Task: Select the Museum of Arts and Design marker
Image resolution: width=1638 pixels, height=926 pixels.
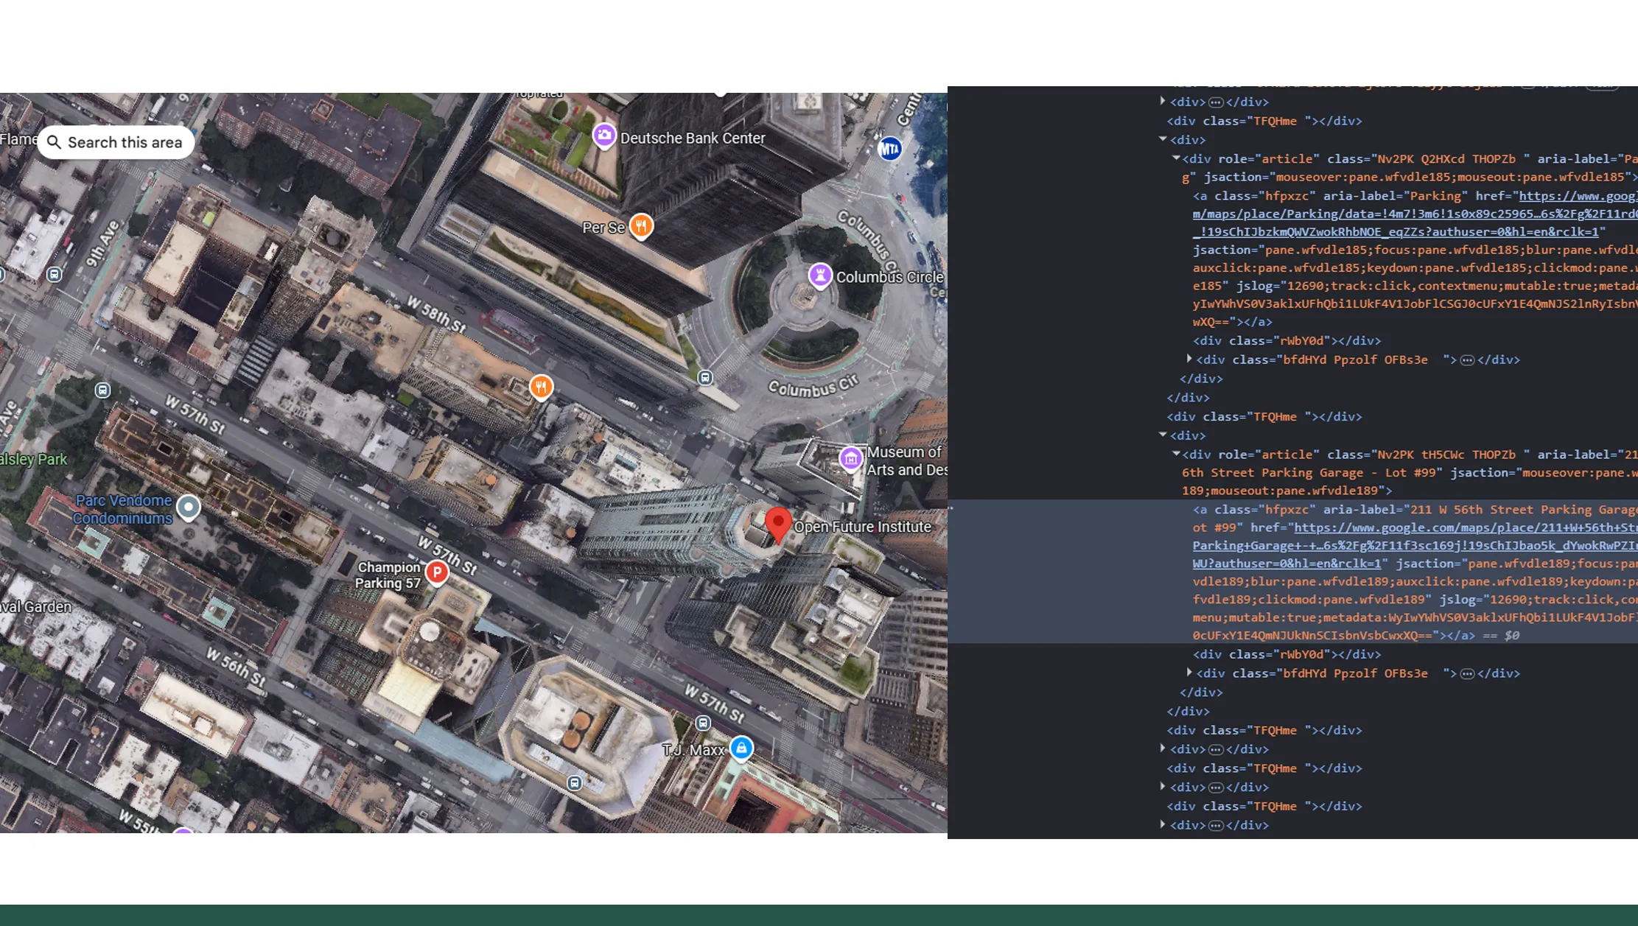Action: point(851,457)
